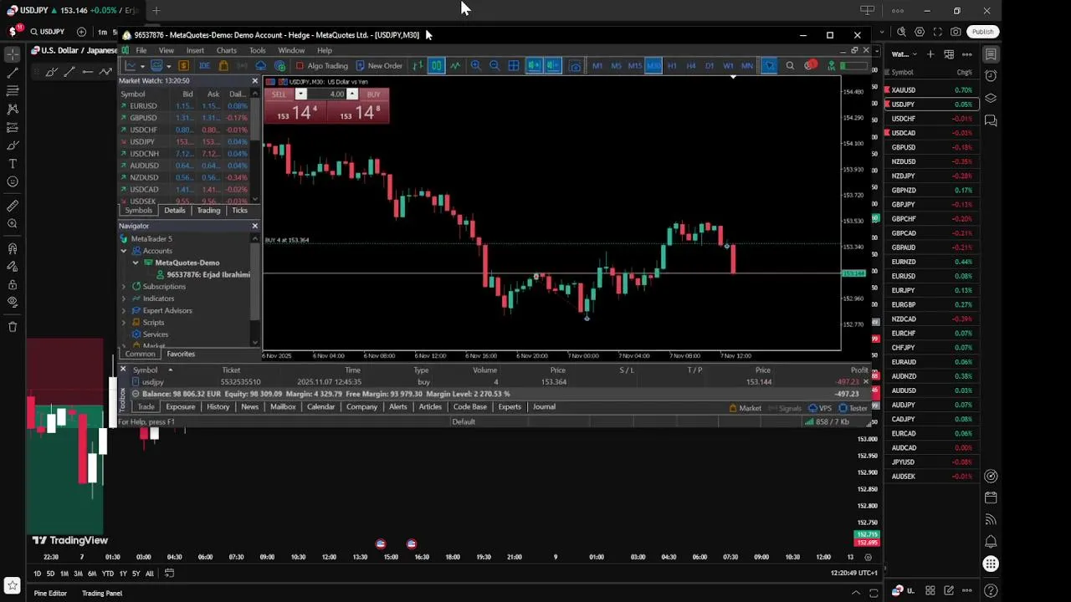The image size is (1071, 602).
Task: Select 1M range at TradingView bottom bar
Action: [64, 574]
